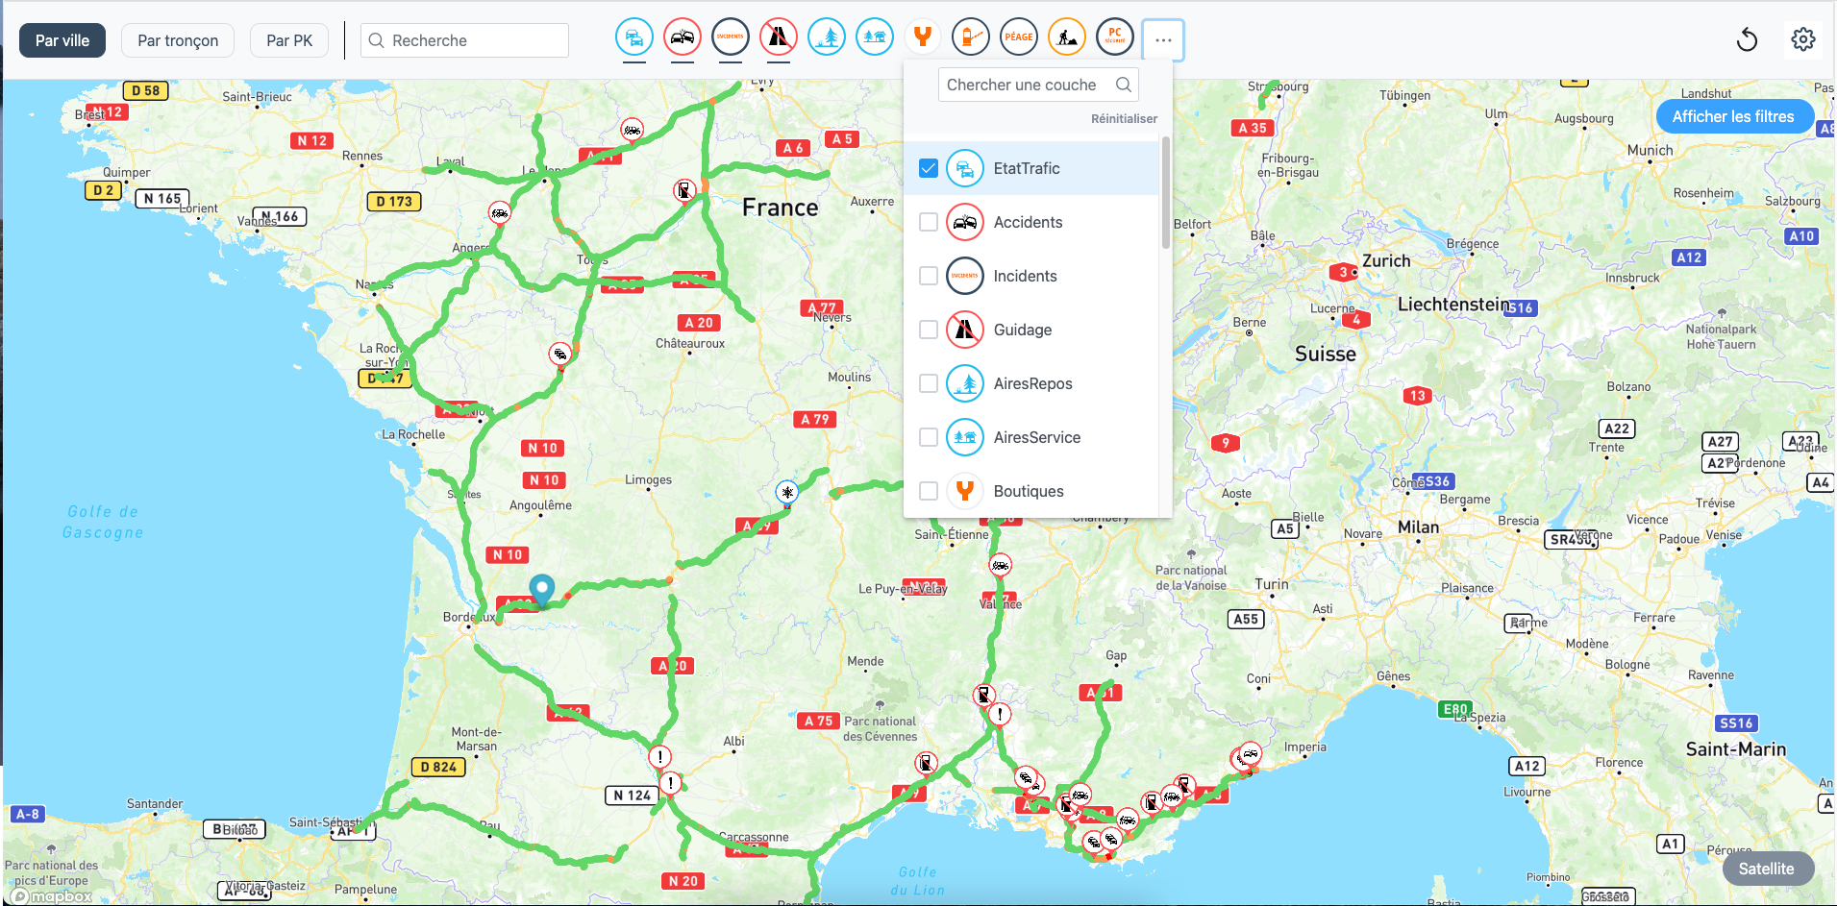Check the AiresService checkbox
Image resolution: width=1837 pixels, height=906 pixels.
929,437
